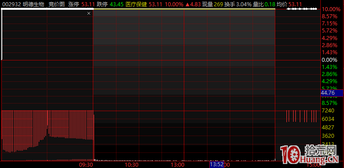The width and height of the screenshot is (344, 168).
Task: Click the 09:30 time axis label
Action: (x=86, y=164)
